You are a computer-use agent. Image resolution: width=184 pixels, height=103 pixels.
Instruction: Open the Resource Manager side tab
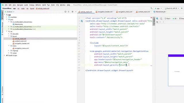pyautogui.click(x=2, y=28)
